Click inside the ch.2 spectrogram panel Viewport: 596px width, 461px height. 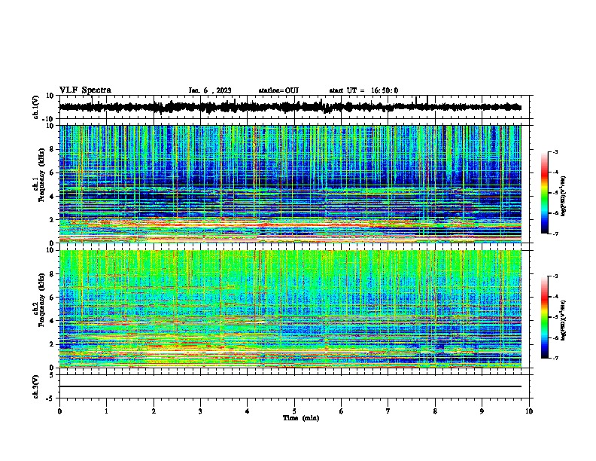point(290,309)
